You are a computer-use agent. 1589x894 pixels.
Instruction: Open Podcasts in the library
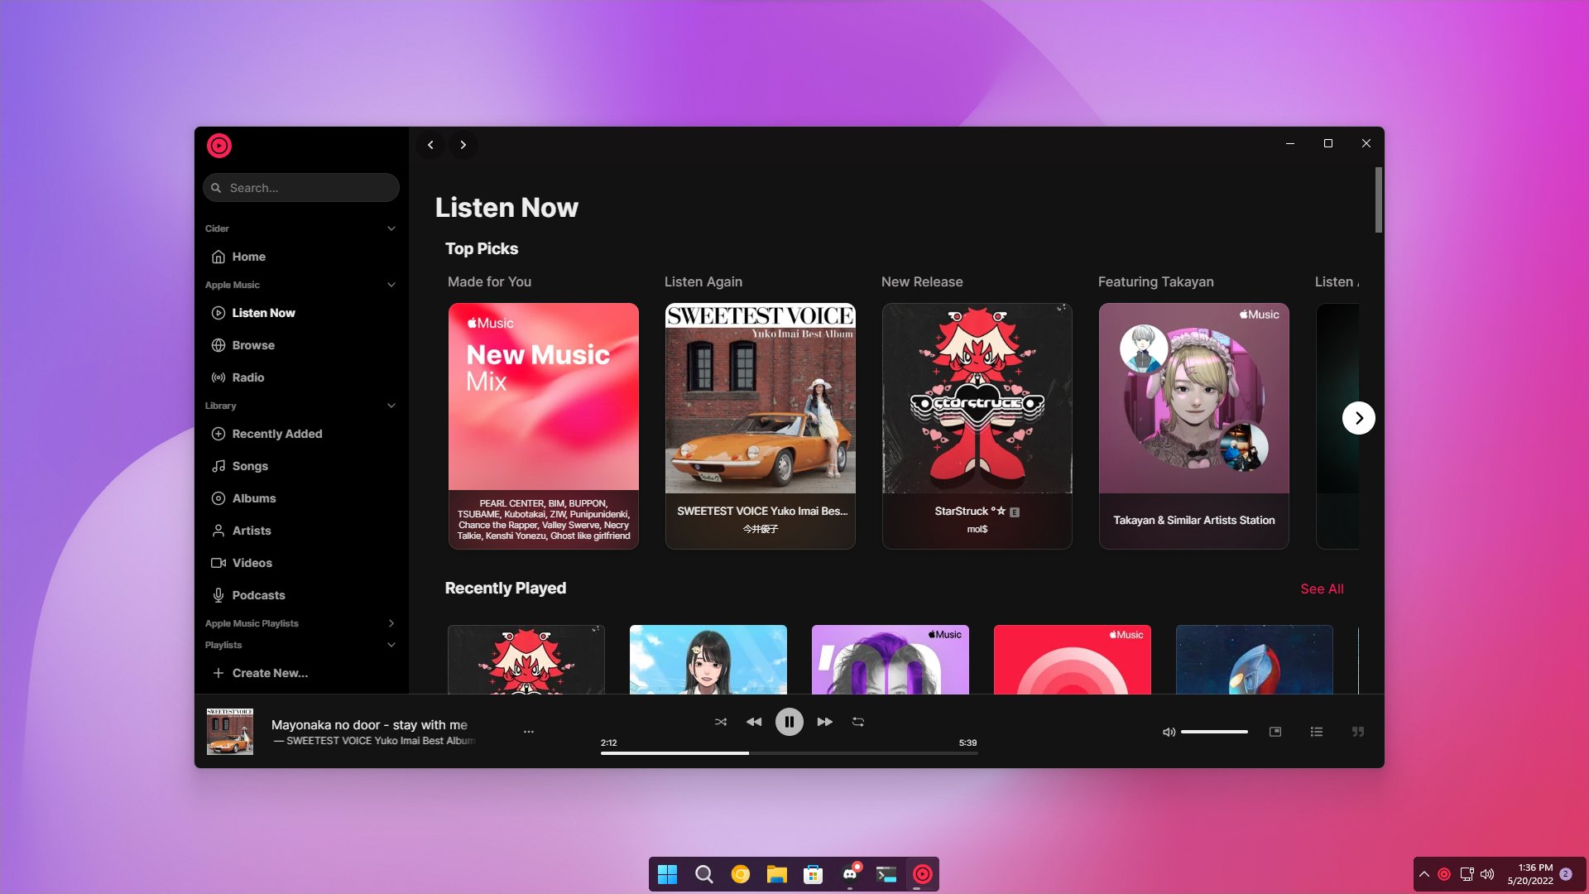pyautogui.click(x=301, y=595)
